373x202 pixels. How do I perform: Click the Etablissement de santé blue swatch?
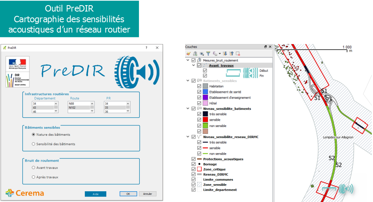click(x=205, y=92)
